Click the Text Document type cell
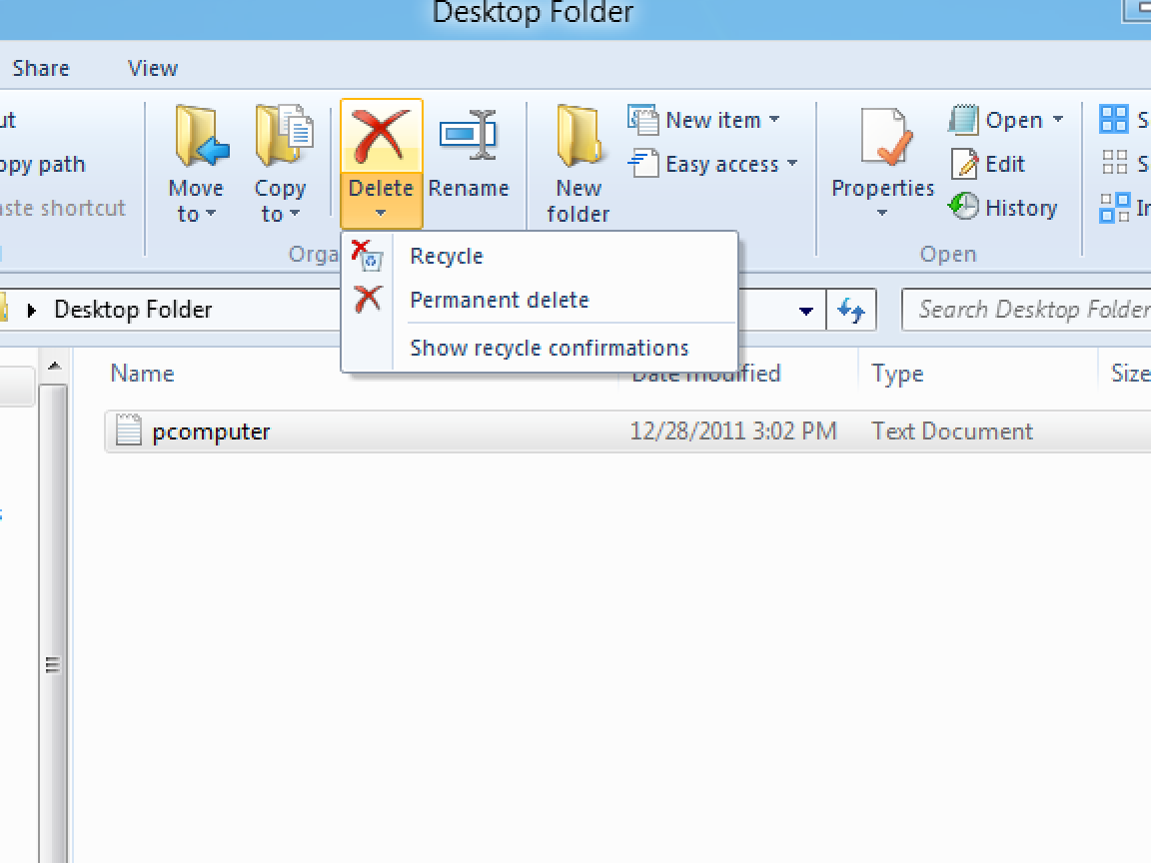 [952, 431]
